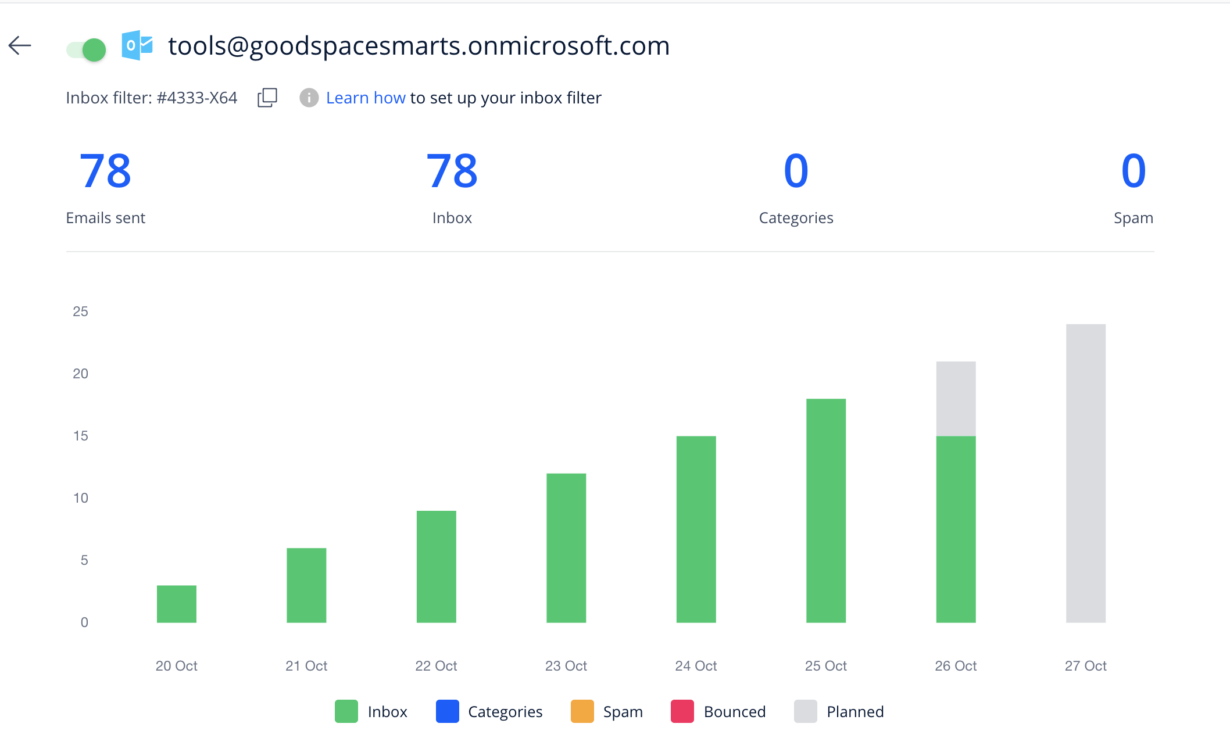Toggle the Bounced series legend label
Screen dimensions: 1230x745
735,712
